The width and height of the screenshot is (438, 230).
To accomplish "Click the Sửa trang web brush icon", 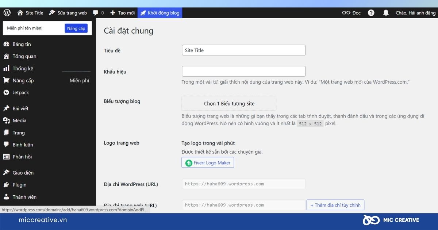I will point(52,13).
